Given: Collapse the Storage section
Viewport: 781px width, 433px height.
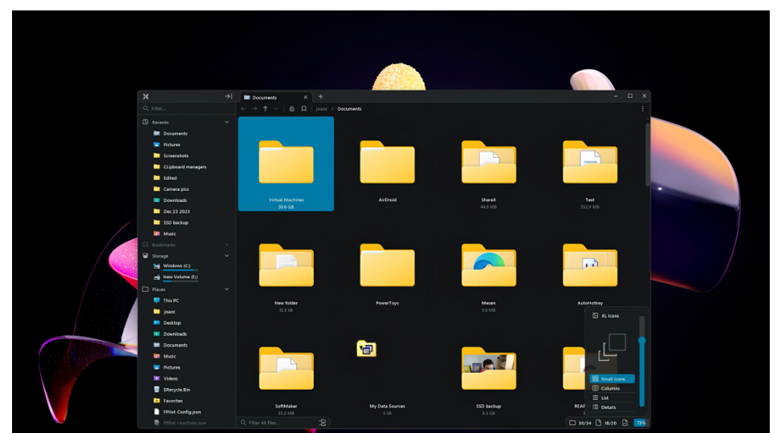Looking at the screenshot, I should (x=226, y=256).
